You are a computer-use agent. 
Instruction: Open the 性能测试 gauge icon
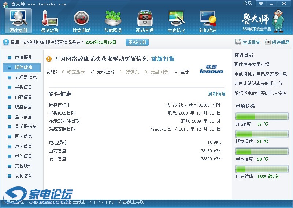81,21
